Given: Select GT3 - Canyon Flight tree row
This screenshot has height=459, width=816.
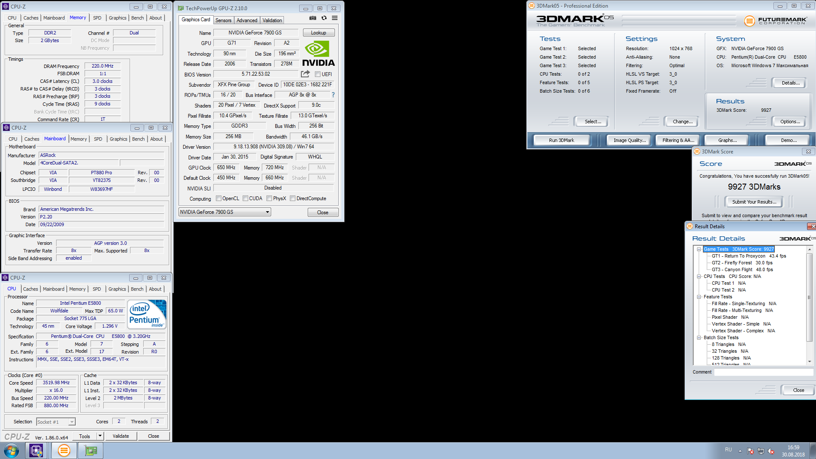Looking at the screenshot, I should tap(742, 269).
